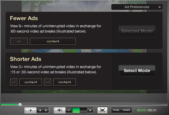Close the Ad Preferences panel
Viewport: 169px width, 115px height.
click(159, 7)
